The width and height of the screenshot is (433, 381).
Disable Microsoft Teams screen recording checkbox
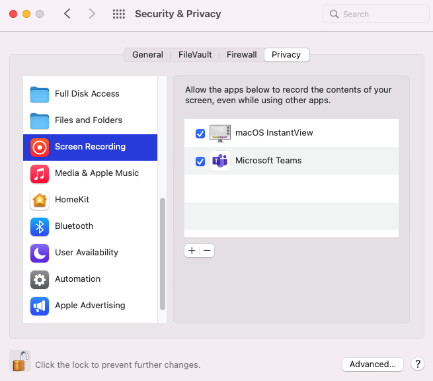(200, 161)
